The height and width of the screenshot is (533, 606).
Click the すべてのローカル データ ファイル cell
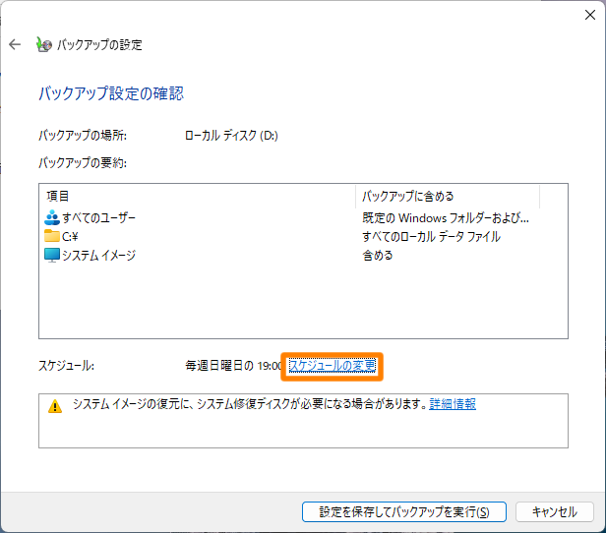point(431,236)
